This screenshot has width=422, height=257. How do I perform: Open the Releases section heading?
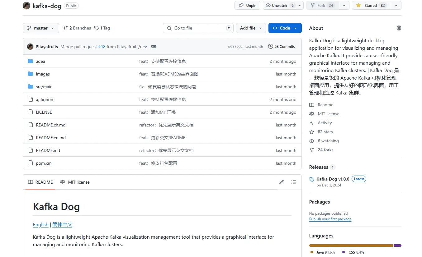(319, 167)
